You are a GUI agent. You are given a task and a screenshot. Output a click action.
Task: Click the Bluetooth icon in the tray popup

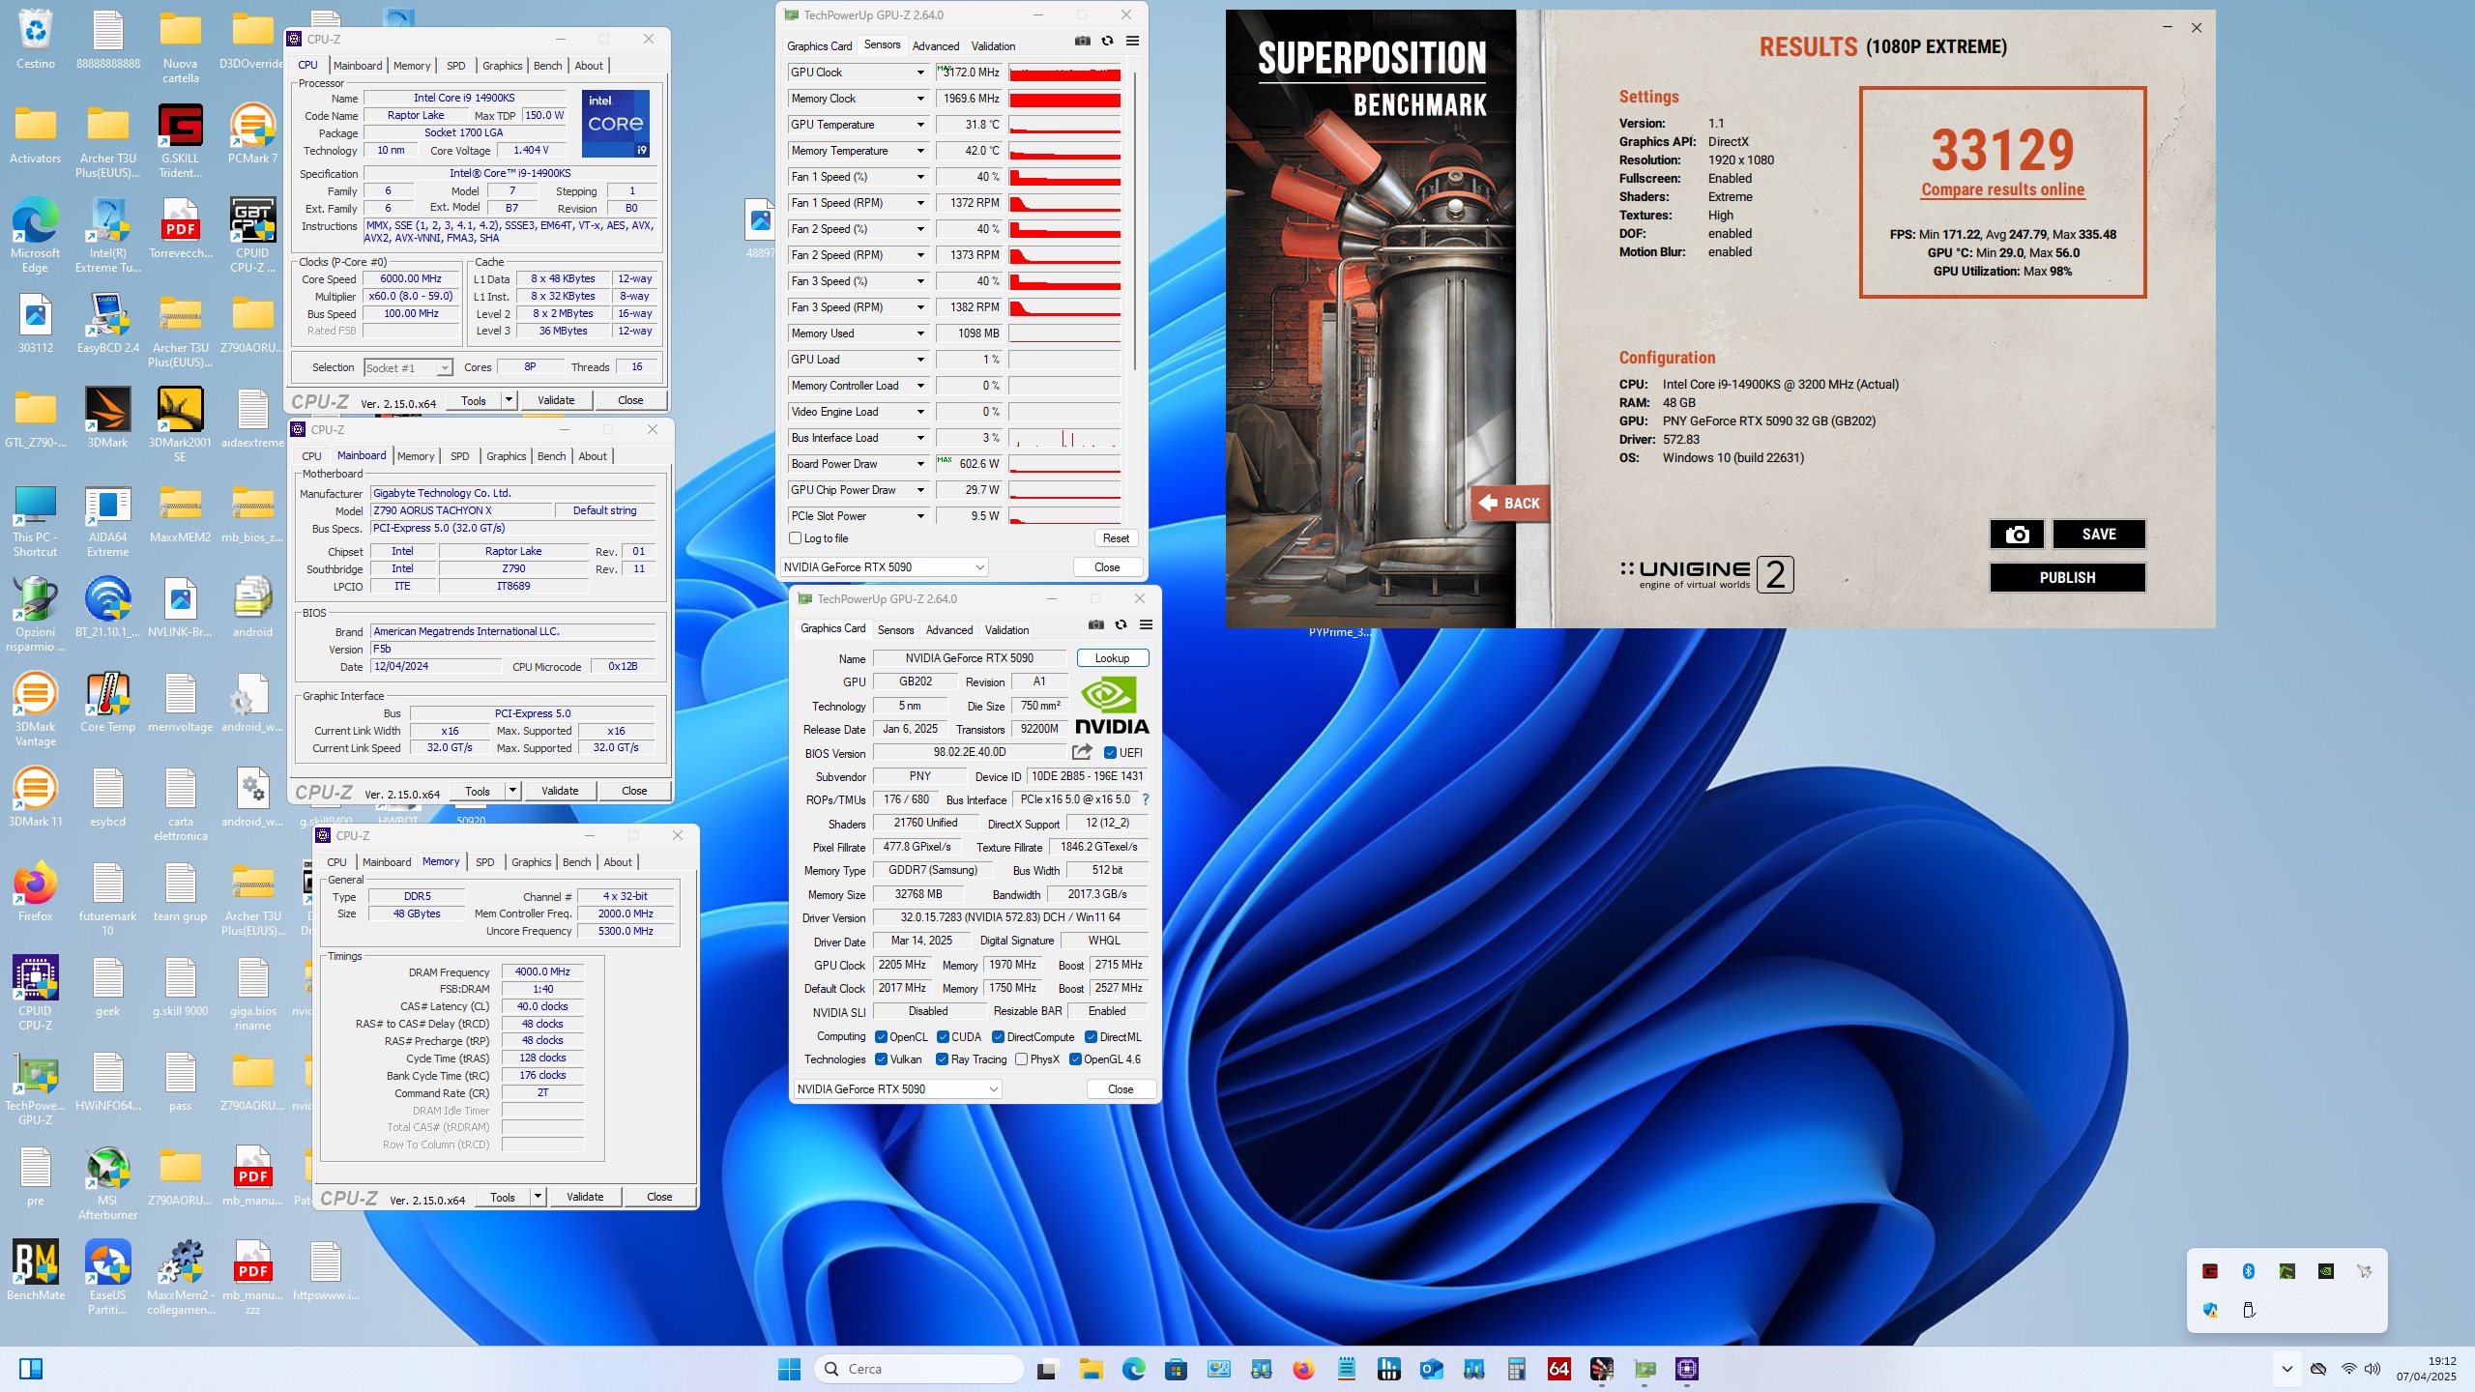[2249, 1271]
